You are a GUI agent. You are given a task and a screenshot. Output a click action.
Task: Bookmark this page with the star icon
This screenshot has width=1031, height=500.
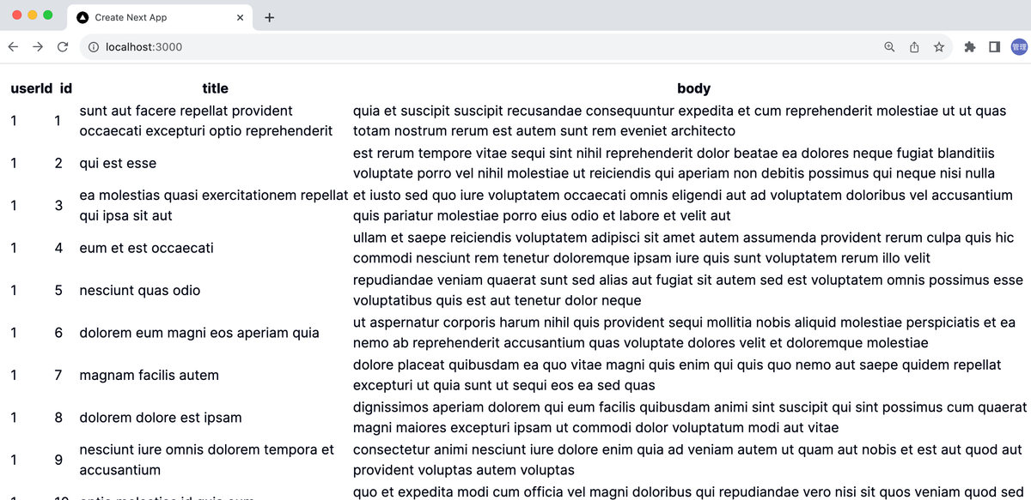[x=939, y=47]
